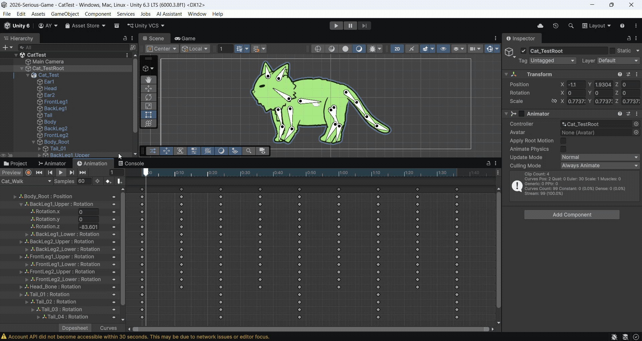Viewport: 642px width, 341px height.
Task: Switch to the Console tab
Action: pos(131,163)
